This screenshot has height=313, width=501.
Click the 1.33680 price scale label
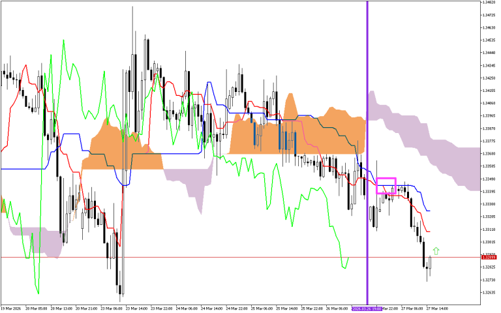pyautogui.click(x=489, y=154)
